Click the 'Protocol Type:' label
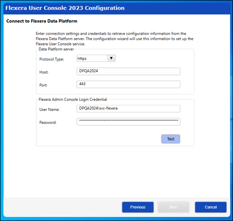 [52, 59]
